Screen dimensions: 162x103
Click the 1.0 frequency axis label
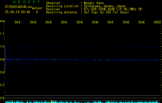[2, 47]
